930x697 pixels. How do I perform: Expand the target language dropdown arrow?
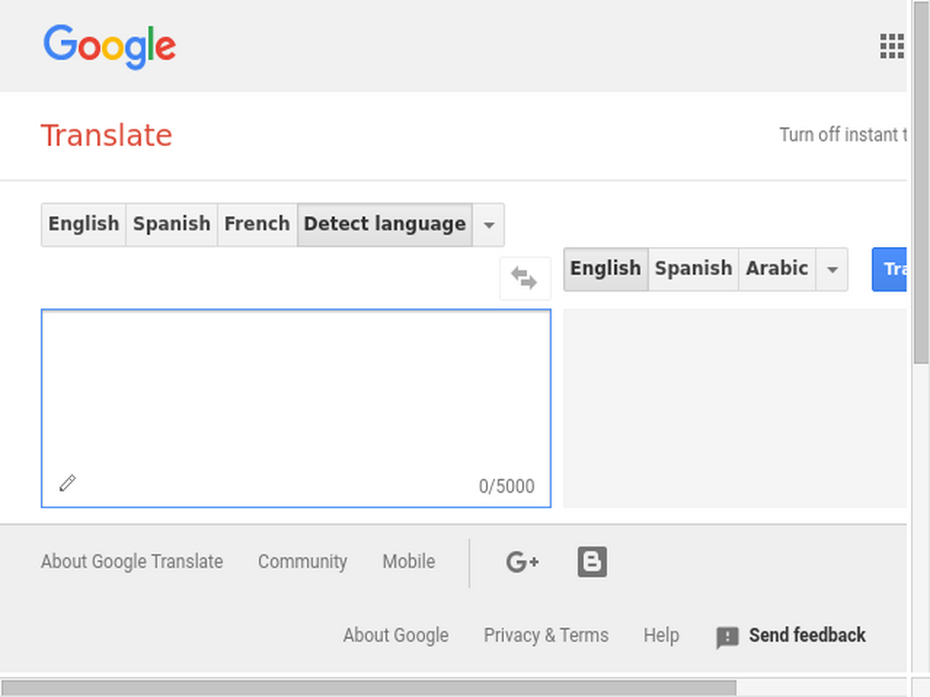[x=832, y=270]
